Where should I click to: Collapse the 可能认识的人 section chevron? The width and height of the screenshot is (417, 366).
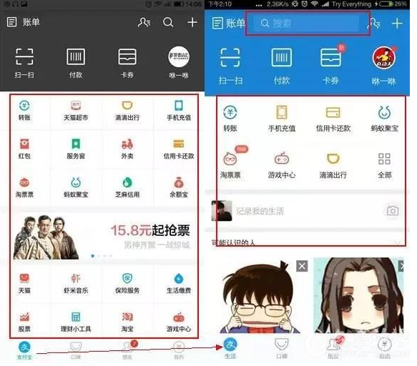398,242
